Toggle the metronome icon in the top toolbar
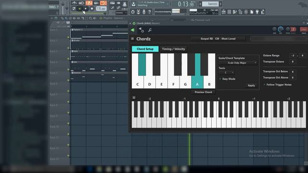The height and width of the screenshot is (173, 308). point(74,3)
